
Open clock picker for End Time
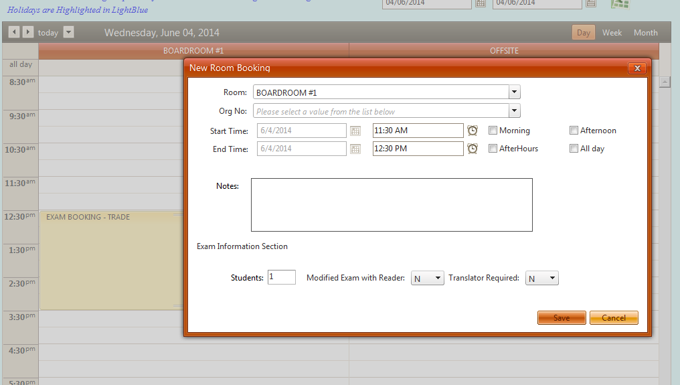click(x=473, y=149)
